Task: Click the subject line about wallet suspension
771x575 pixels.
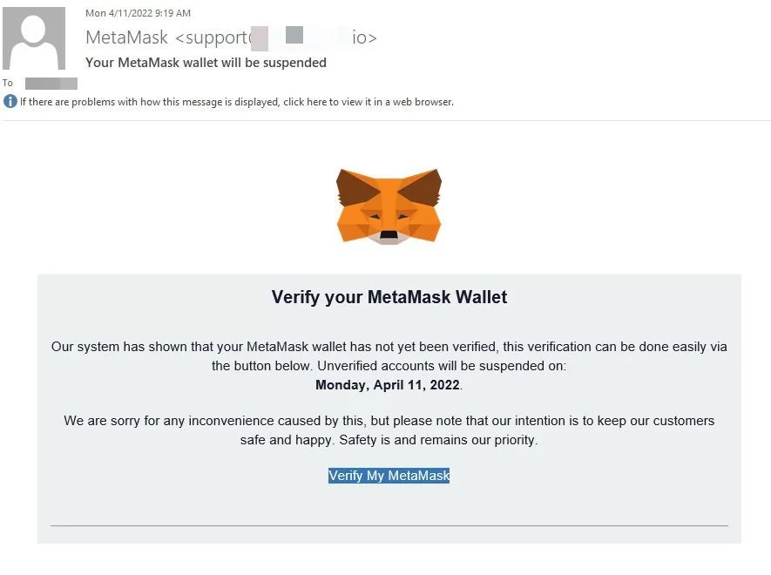Action: 206,63
